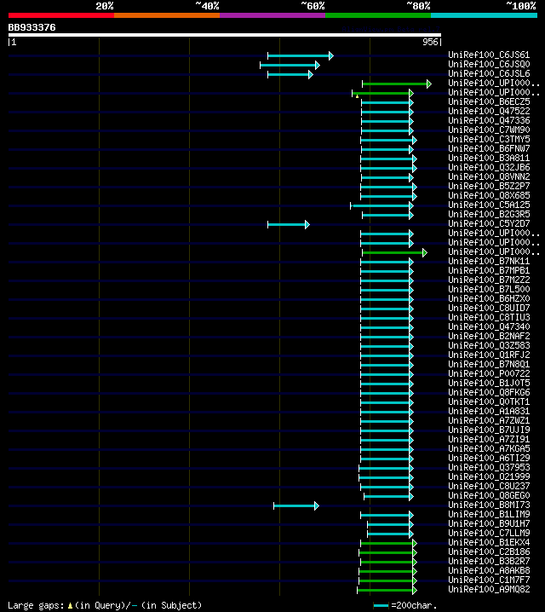The width and height of the screenshot is (545, 612).
Task: Select the UniRef100_A1A831 label
Action: pyautogui.click(x=489, y=411)
